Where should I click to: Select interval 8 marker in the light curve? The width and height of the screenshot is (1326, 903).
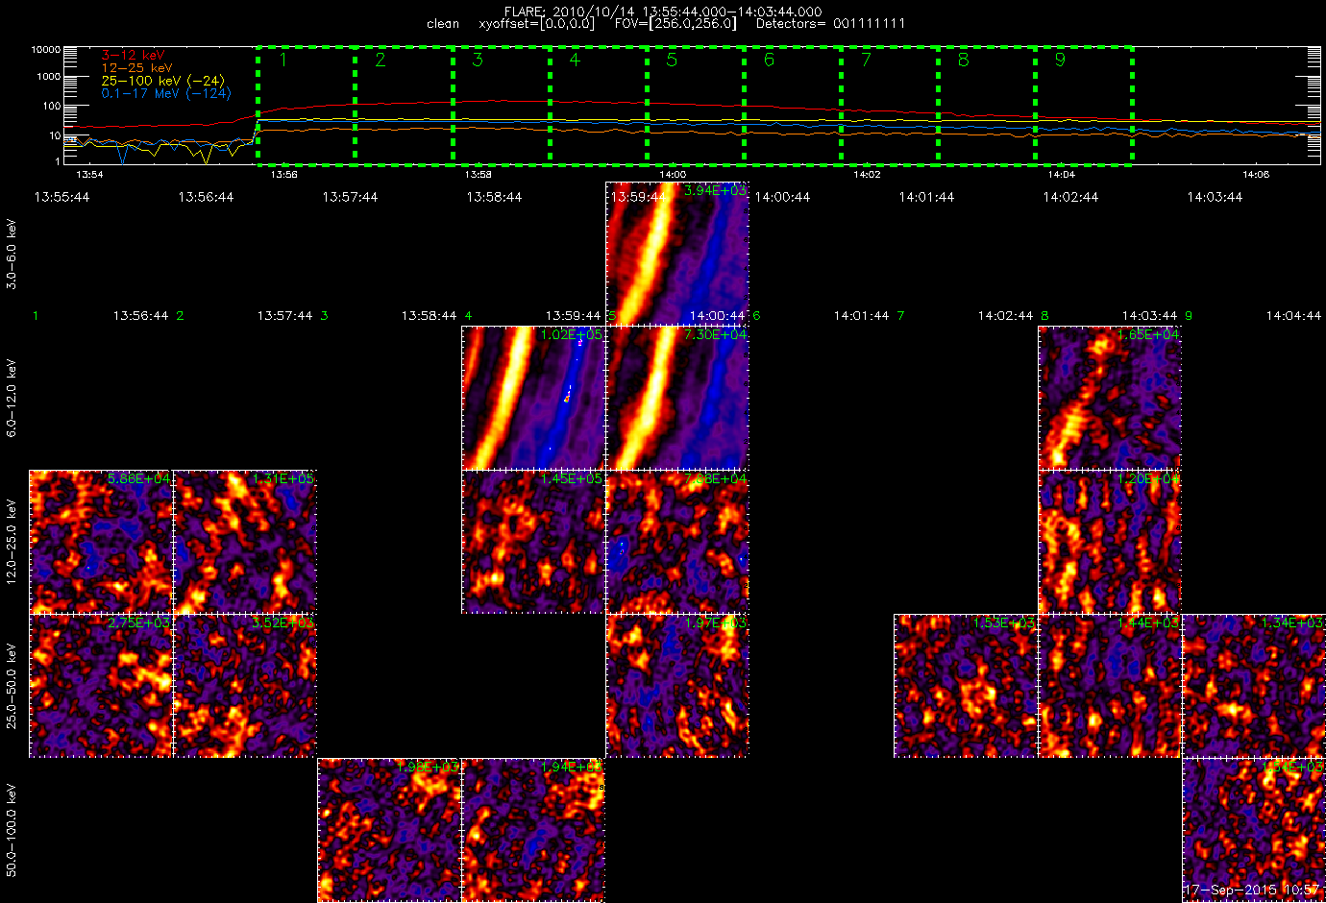click(963, 60)
